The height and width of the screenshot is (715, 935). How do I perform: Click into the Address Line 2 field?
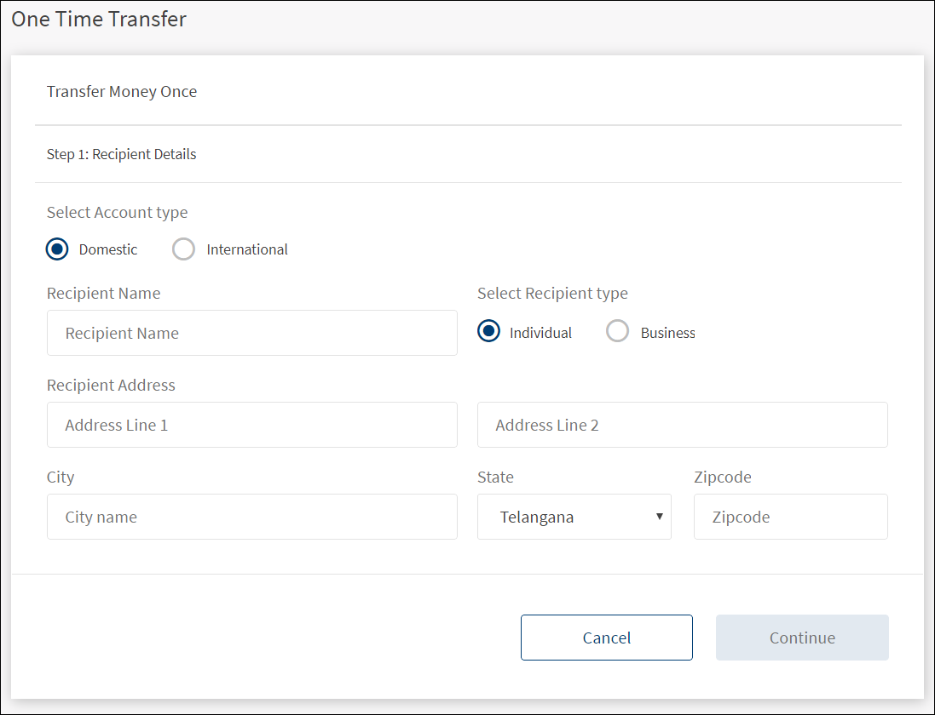click(682, 425)
